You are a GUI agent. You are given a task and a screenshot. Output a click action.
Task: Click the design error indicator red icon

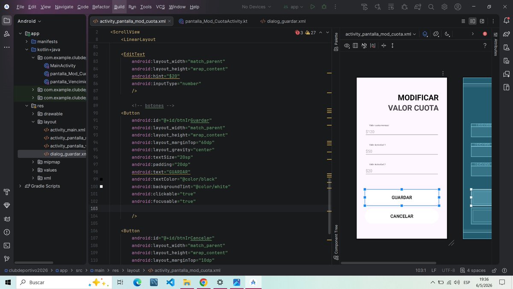485,34
